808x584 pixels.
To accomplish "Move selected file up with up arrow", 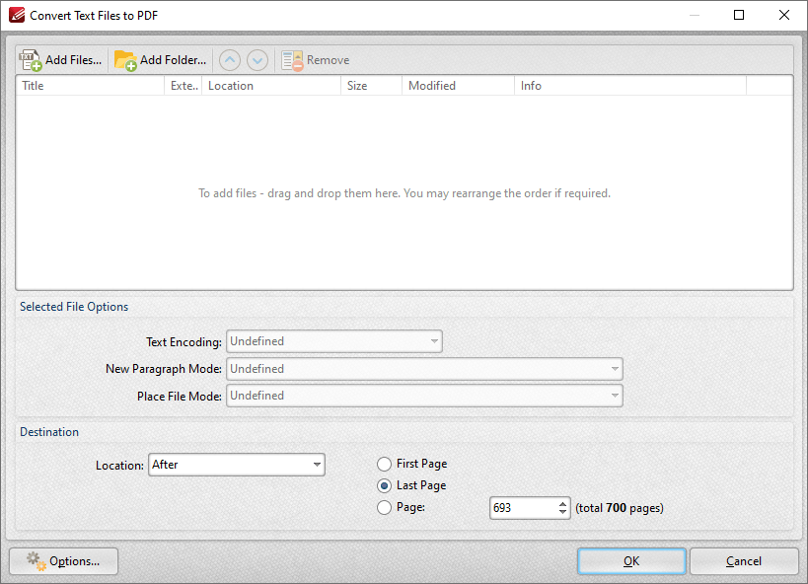I will [x=230, y=60].
